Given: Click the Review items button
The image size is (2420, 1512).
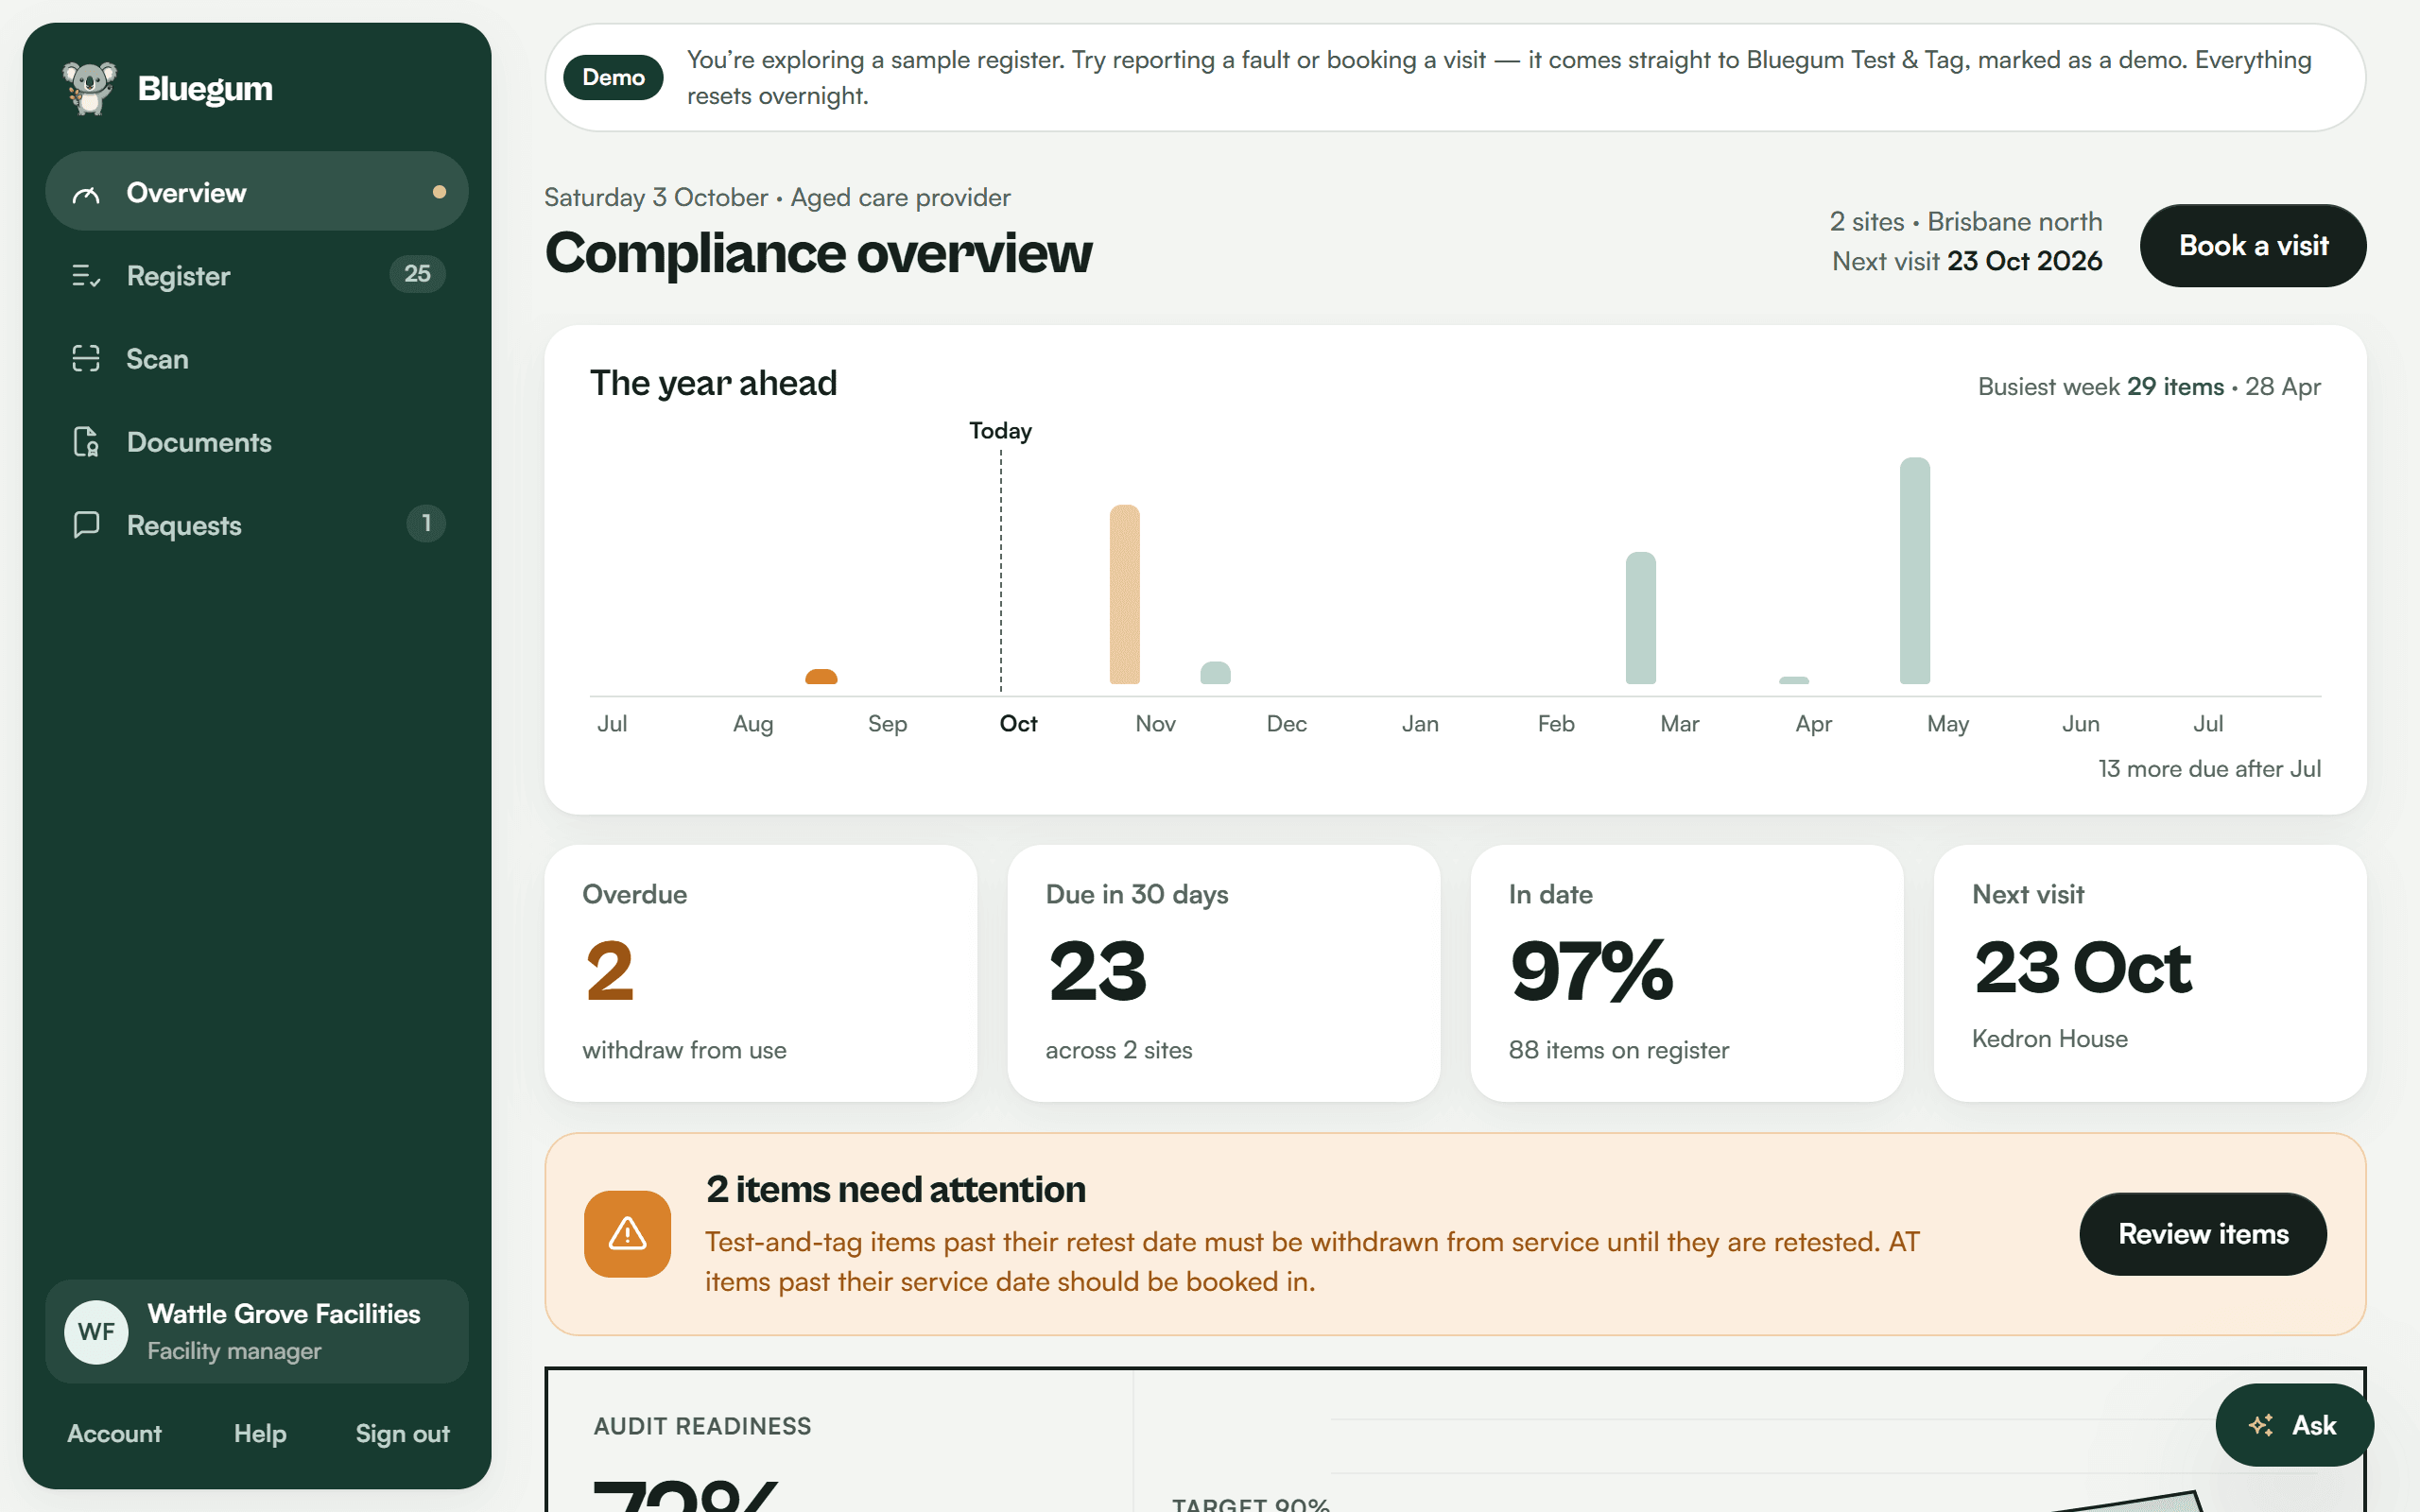Looking at the screenshot, I should [x=2203, y=1234].
